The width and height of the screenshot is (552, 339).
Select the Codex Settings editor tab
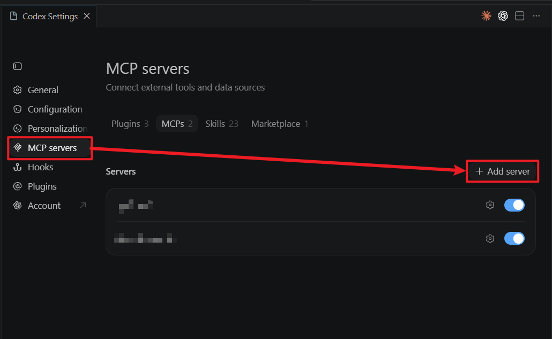(49, 16)
